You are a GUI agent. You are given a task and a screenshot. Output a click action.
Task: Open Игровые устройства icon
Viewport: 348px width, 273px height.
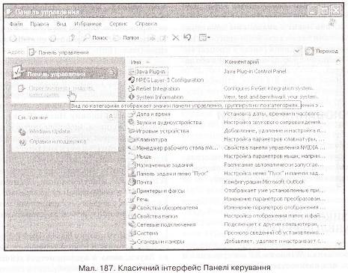coord(132,131)
